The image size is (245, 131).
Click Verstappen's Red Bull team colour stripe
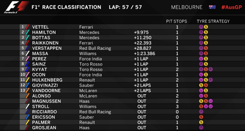27,48
